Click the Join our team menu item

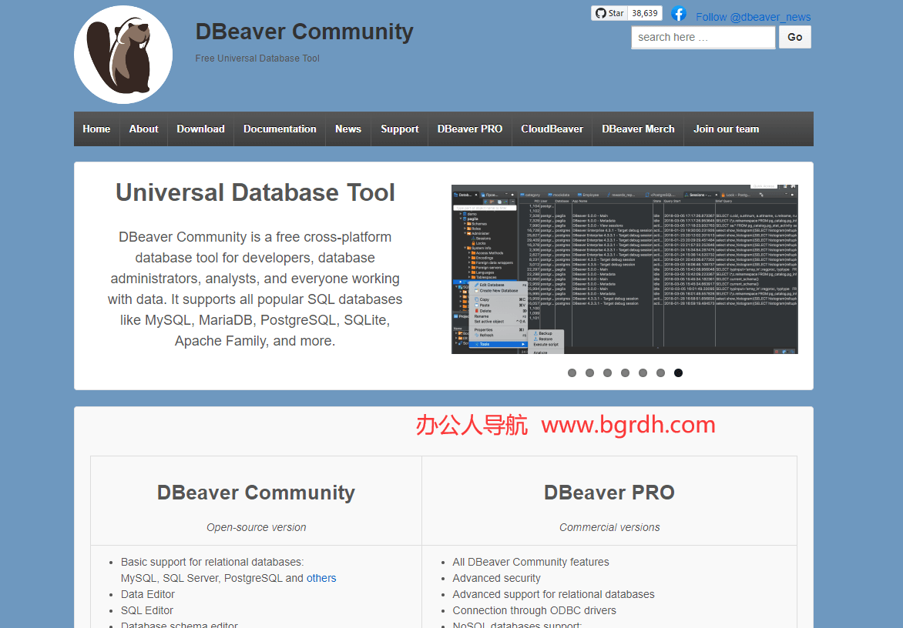[x=726, y=129]
